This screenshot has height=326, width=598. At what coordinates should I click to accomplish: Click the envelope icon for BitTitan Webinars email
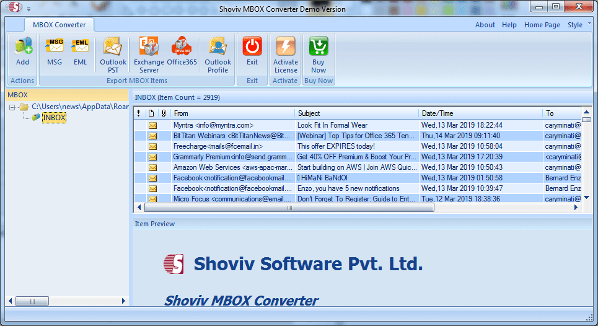[x=152, y=136]
